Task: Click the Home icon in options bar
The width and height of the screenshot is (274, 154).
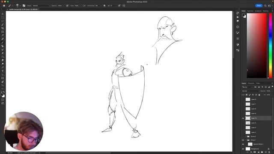Action: click(x=4, y=6)
